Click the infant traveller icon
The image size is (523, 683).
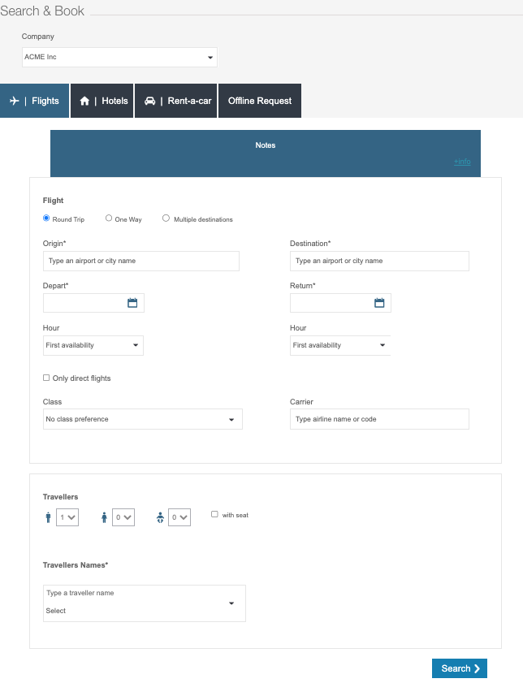tap(160, 517)
